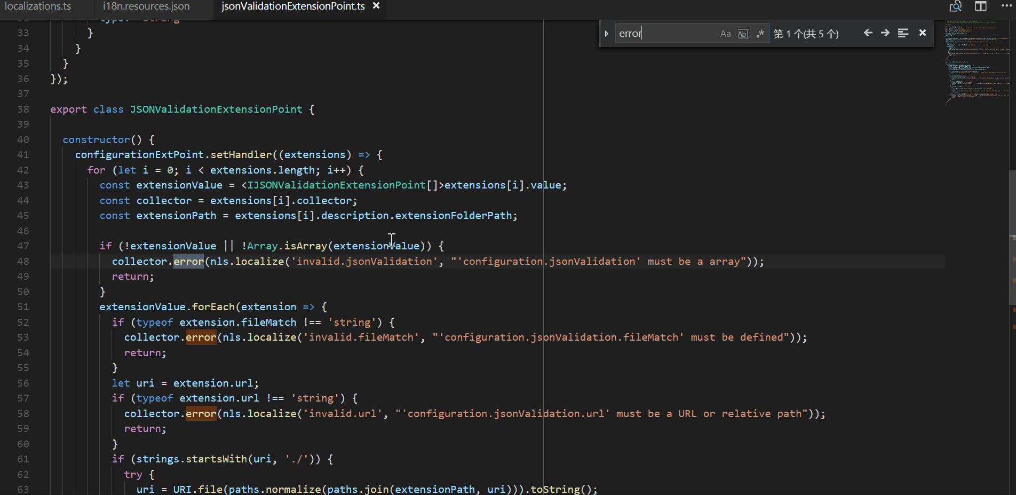Click the search files icon in title bar
Image resolution: width=1016 pixels, height=495 pixels.
955,6
